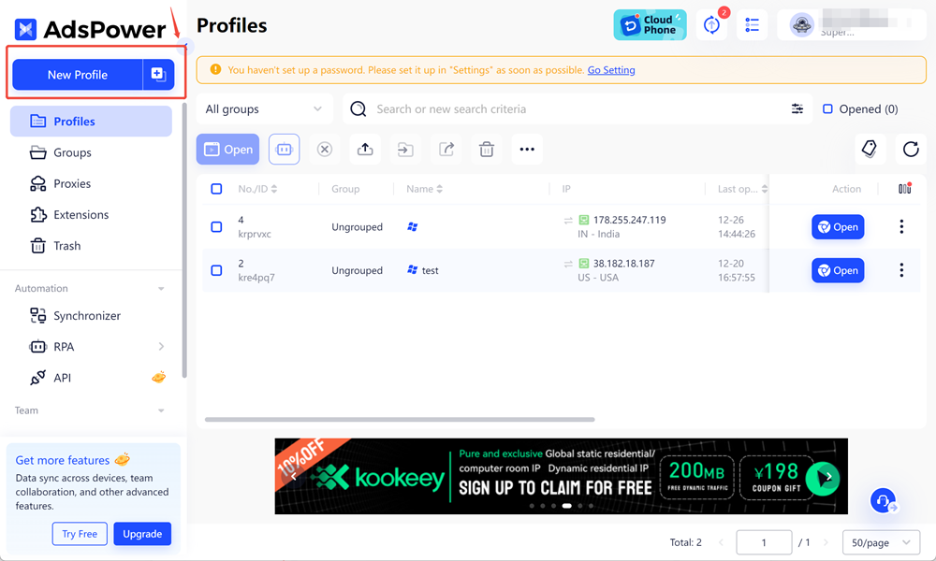Click the page number input field
This screenshot has height=561, width=936.
coord(764,542)
